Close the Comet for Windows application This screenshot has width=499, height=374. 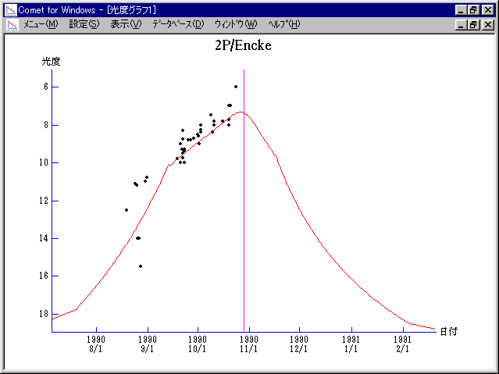pos(488,10)
